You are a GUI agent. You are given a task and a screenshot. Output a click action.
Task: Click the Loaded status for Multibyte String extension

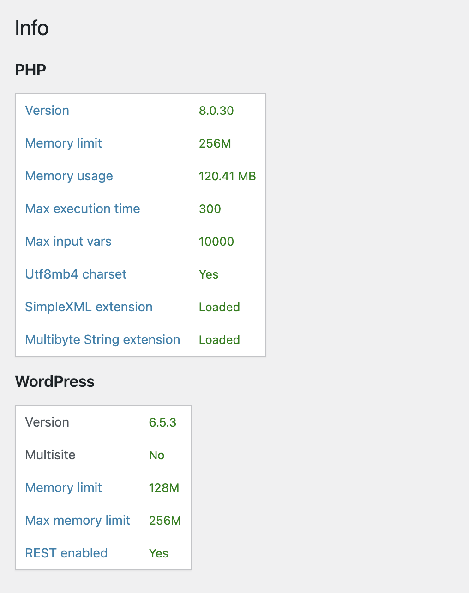click(219, 340)
